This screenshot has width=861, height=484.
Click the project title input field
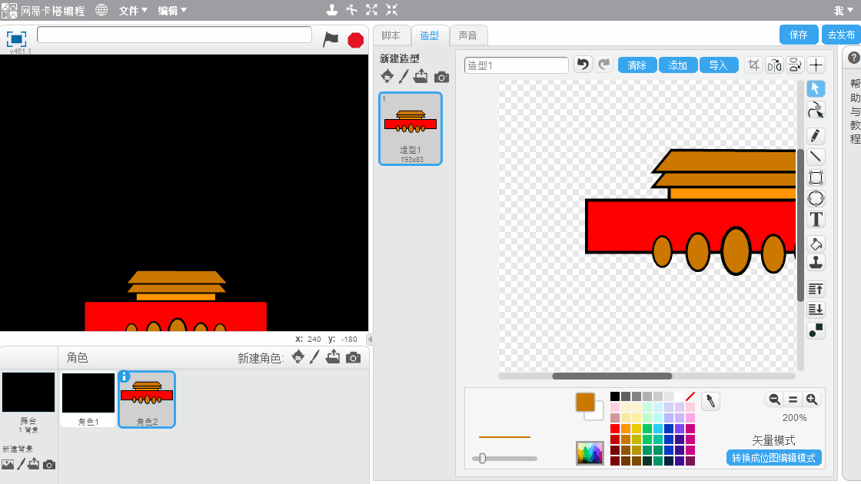pyautogui.click(x=175, y=35)
